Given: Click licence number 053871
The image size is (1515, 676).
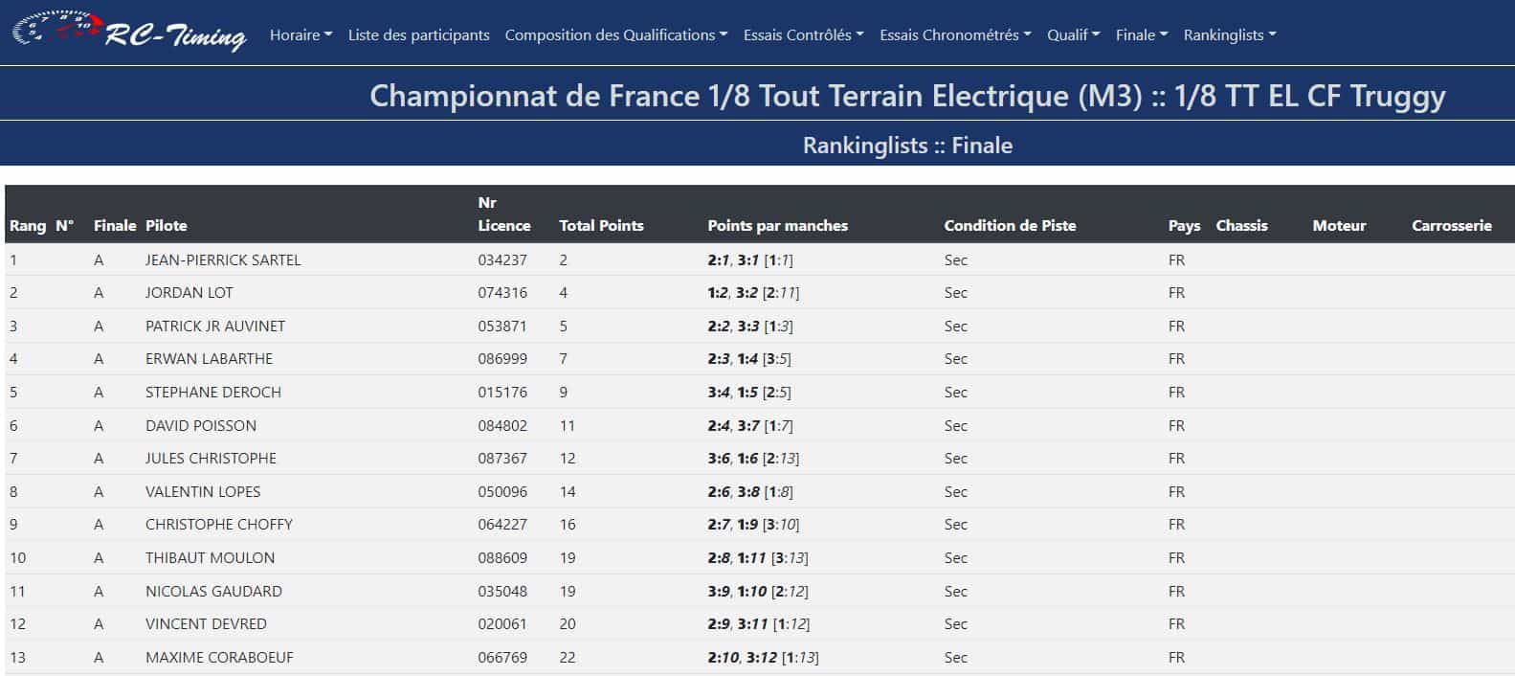Looking at the screenshot, I should click(502, 327).
